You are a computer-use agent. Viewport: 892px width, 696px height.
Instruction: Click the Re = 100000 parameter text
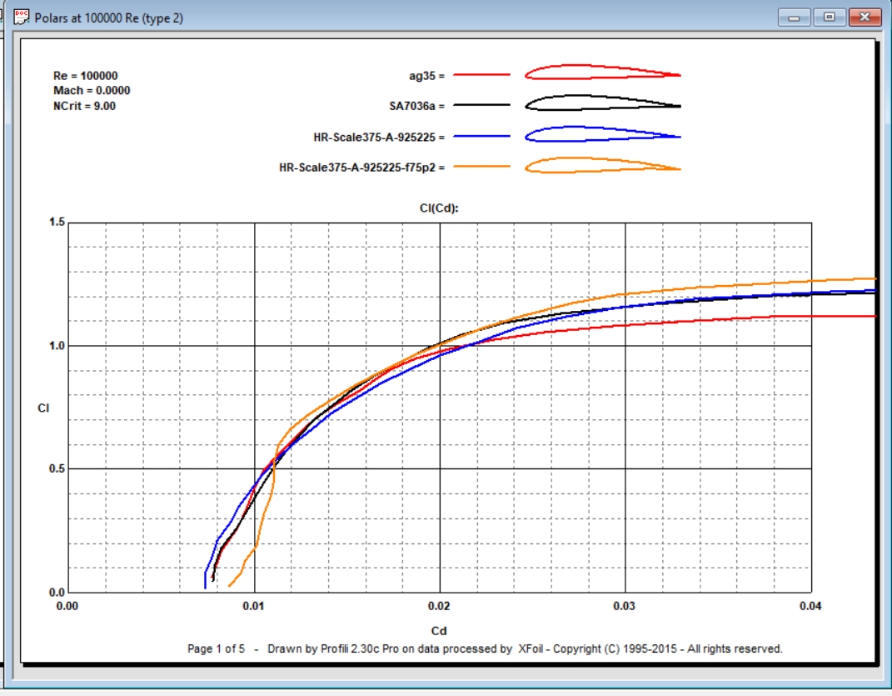tap(85, 76)
